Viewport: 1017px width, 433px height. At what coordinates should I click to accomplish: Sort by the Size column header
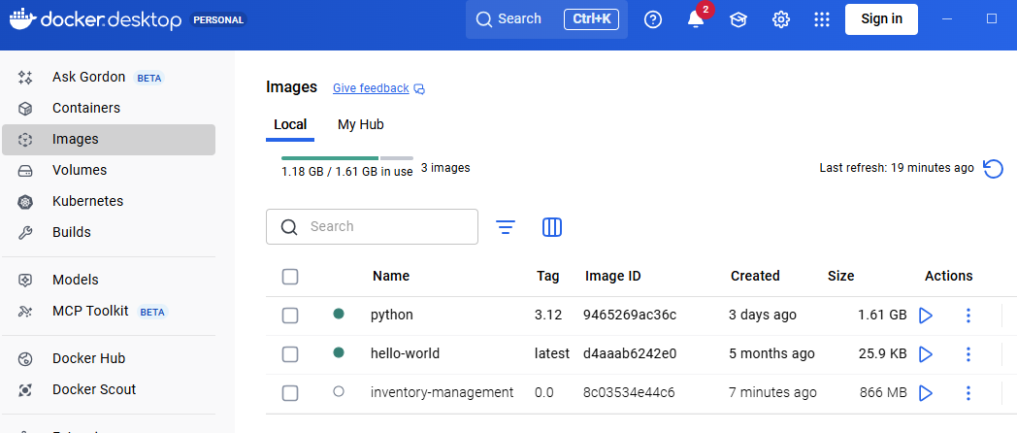(x=841, y=276)
